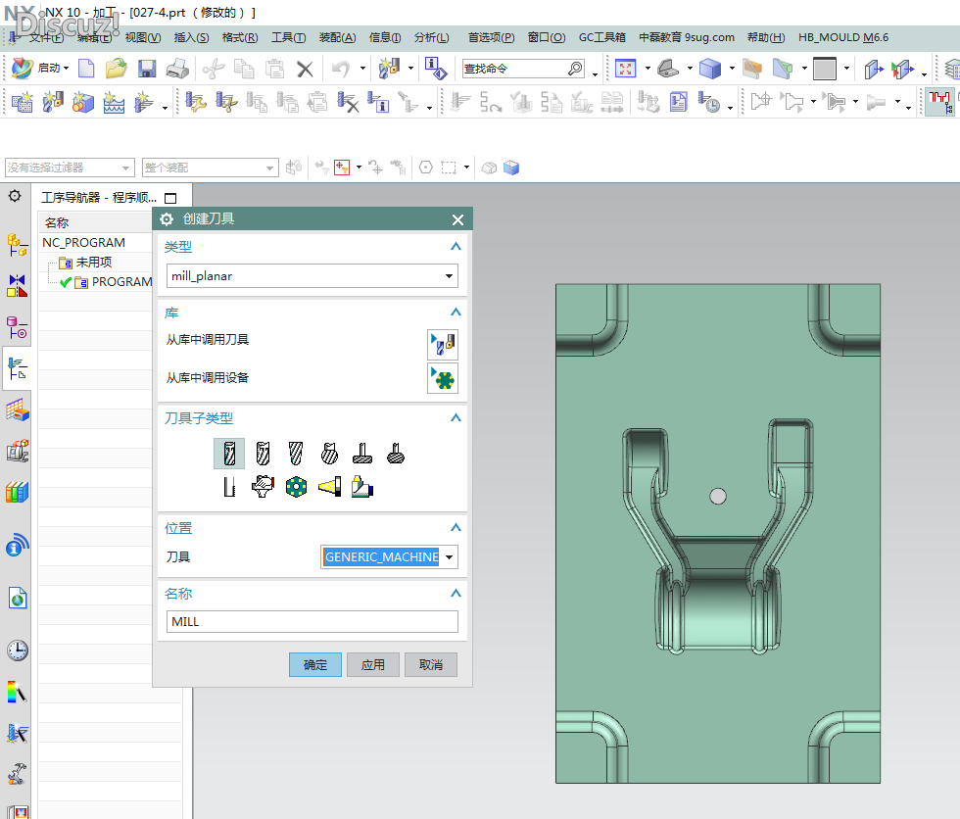Save the part with the floppy disk icon
The width and height of the screenshot is (960, 819).
pyautogui.click(x=147, y=69)
